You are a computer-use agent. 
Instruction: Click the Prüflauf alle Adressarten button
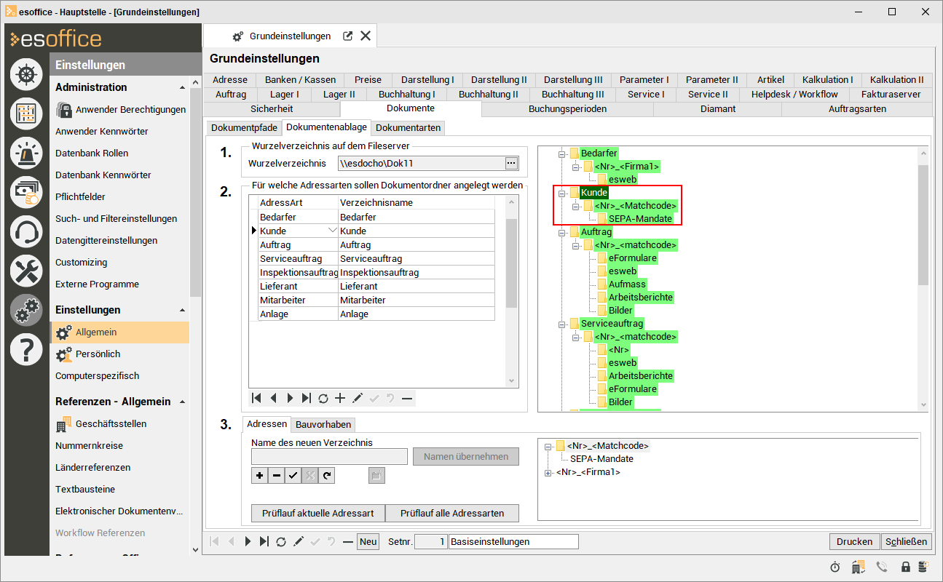[452, 513]
